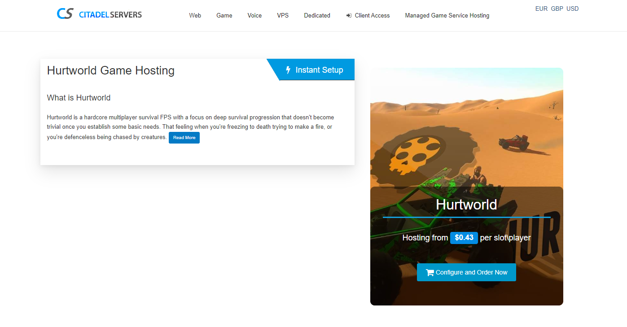The height and width of the screenshot is (327, 627).
Task: Click the CITADELSERVERS logo text
Action: coord(110,15)
